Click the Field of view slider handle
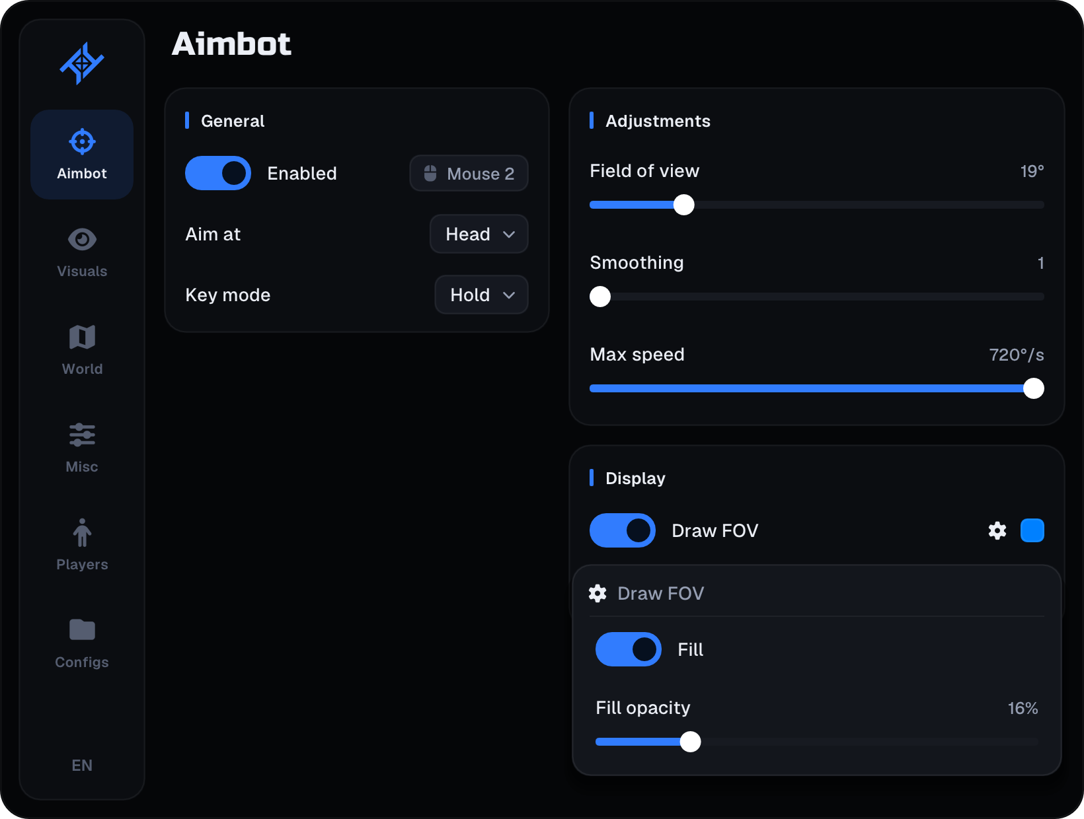 coord(684,205)
